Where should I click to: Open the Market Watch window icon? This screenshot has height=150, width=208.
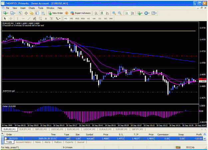click(20, 13)
